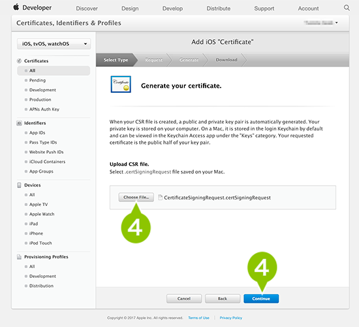Click the Apple Developer logo
Screen dimensions: 359x327
pos(33,8)
